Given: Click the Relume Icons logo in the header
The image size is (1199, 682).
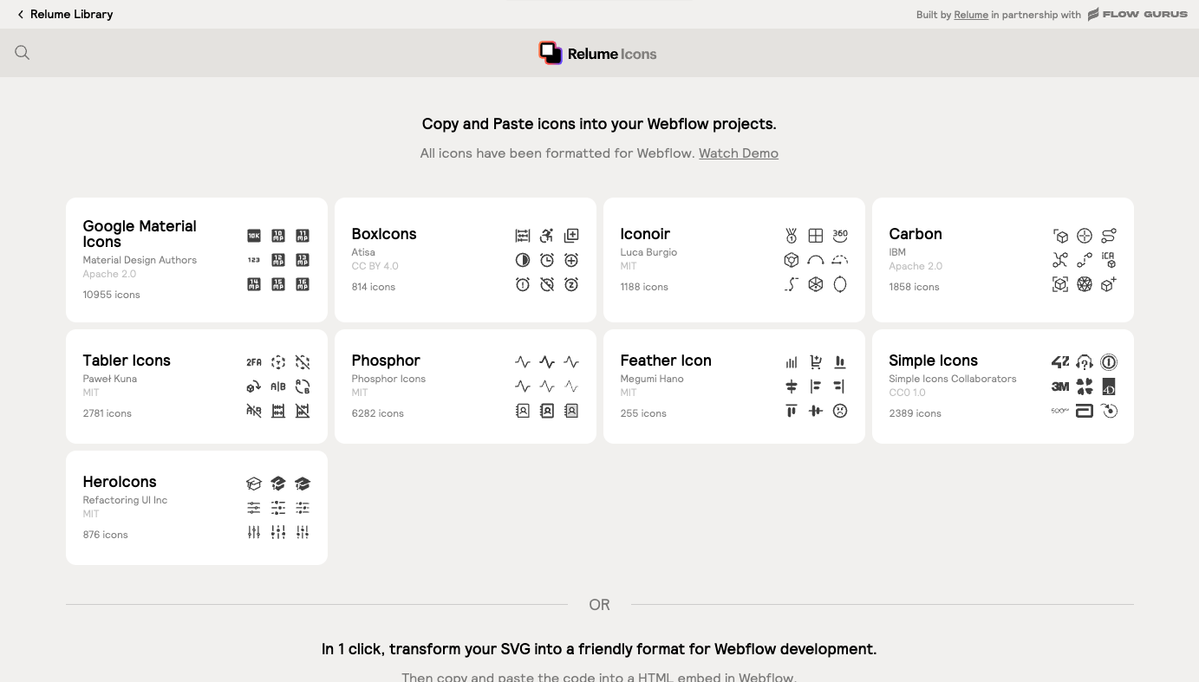Looking at the screenshot, I should pos(598,53).
